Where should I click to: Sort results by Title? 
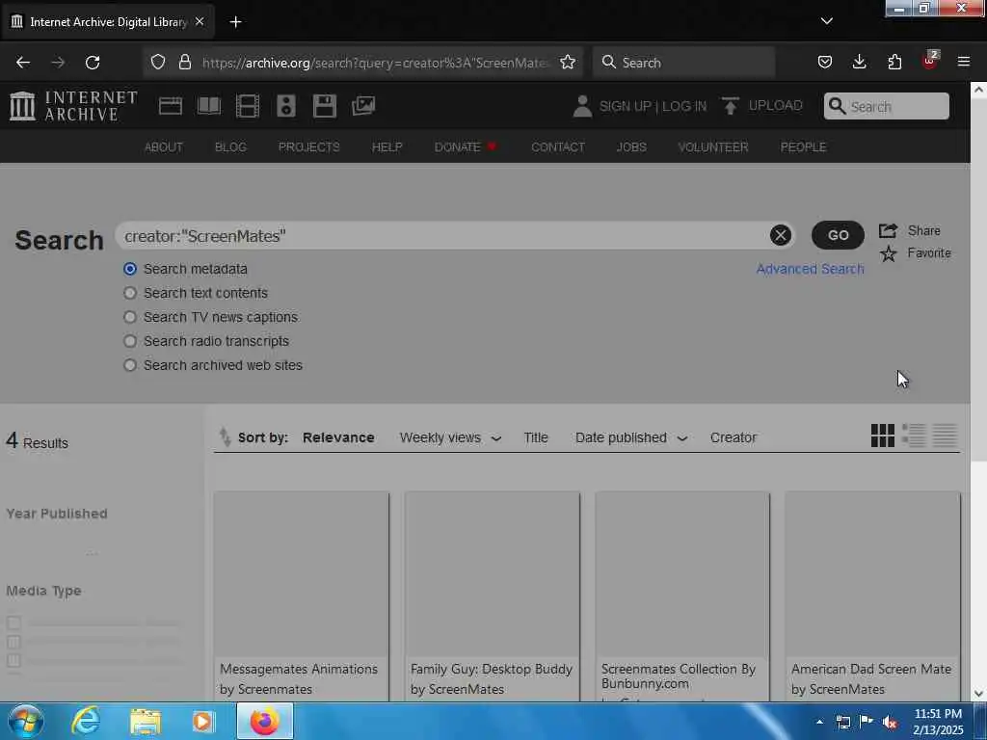536,437
